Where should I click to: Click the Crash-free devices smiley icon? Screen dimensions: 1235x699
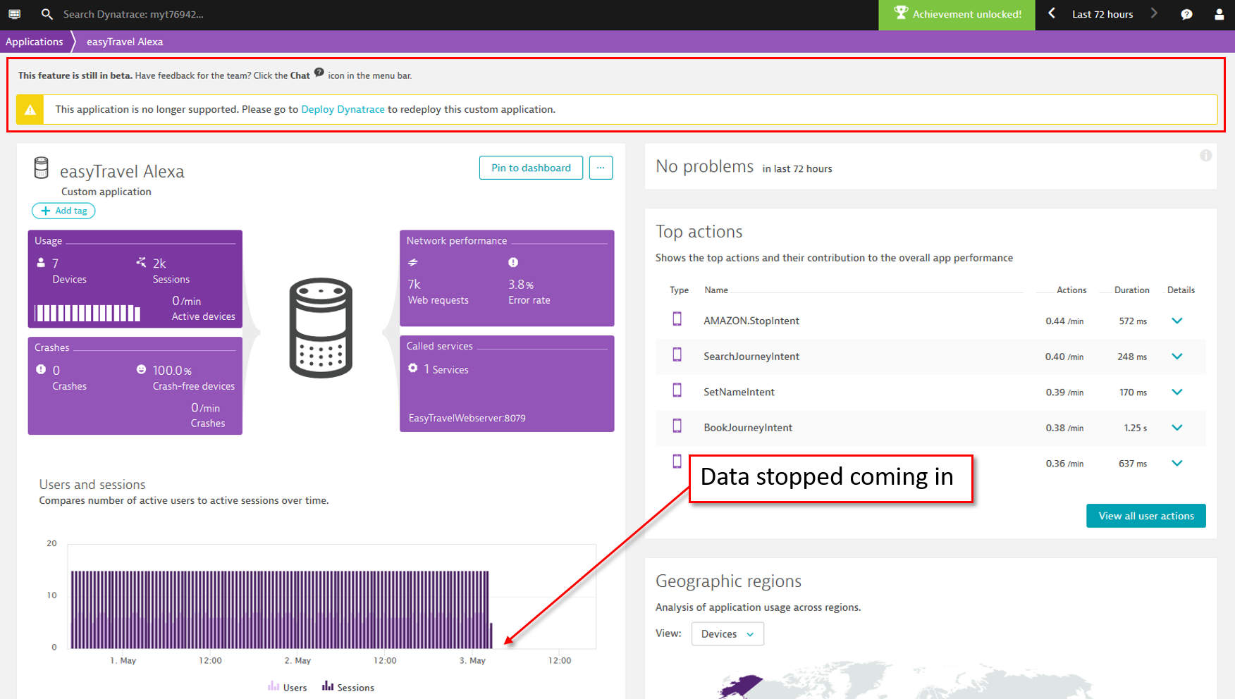[x=141, y=369]
